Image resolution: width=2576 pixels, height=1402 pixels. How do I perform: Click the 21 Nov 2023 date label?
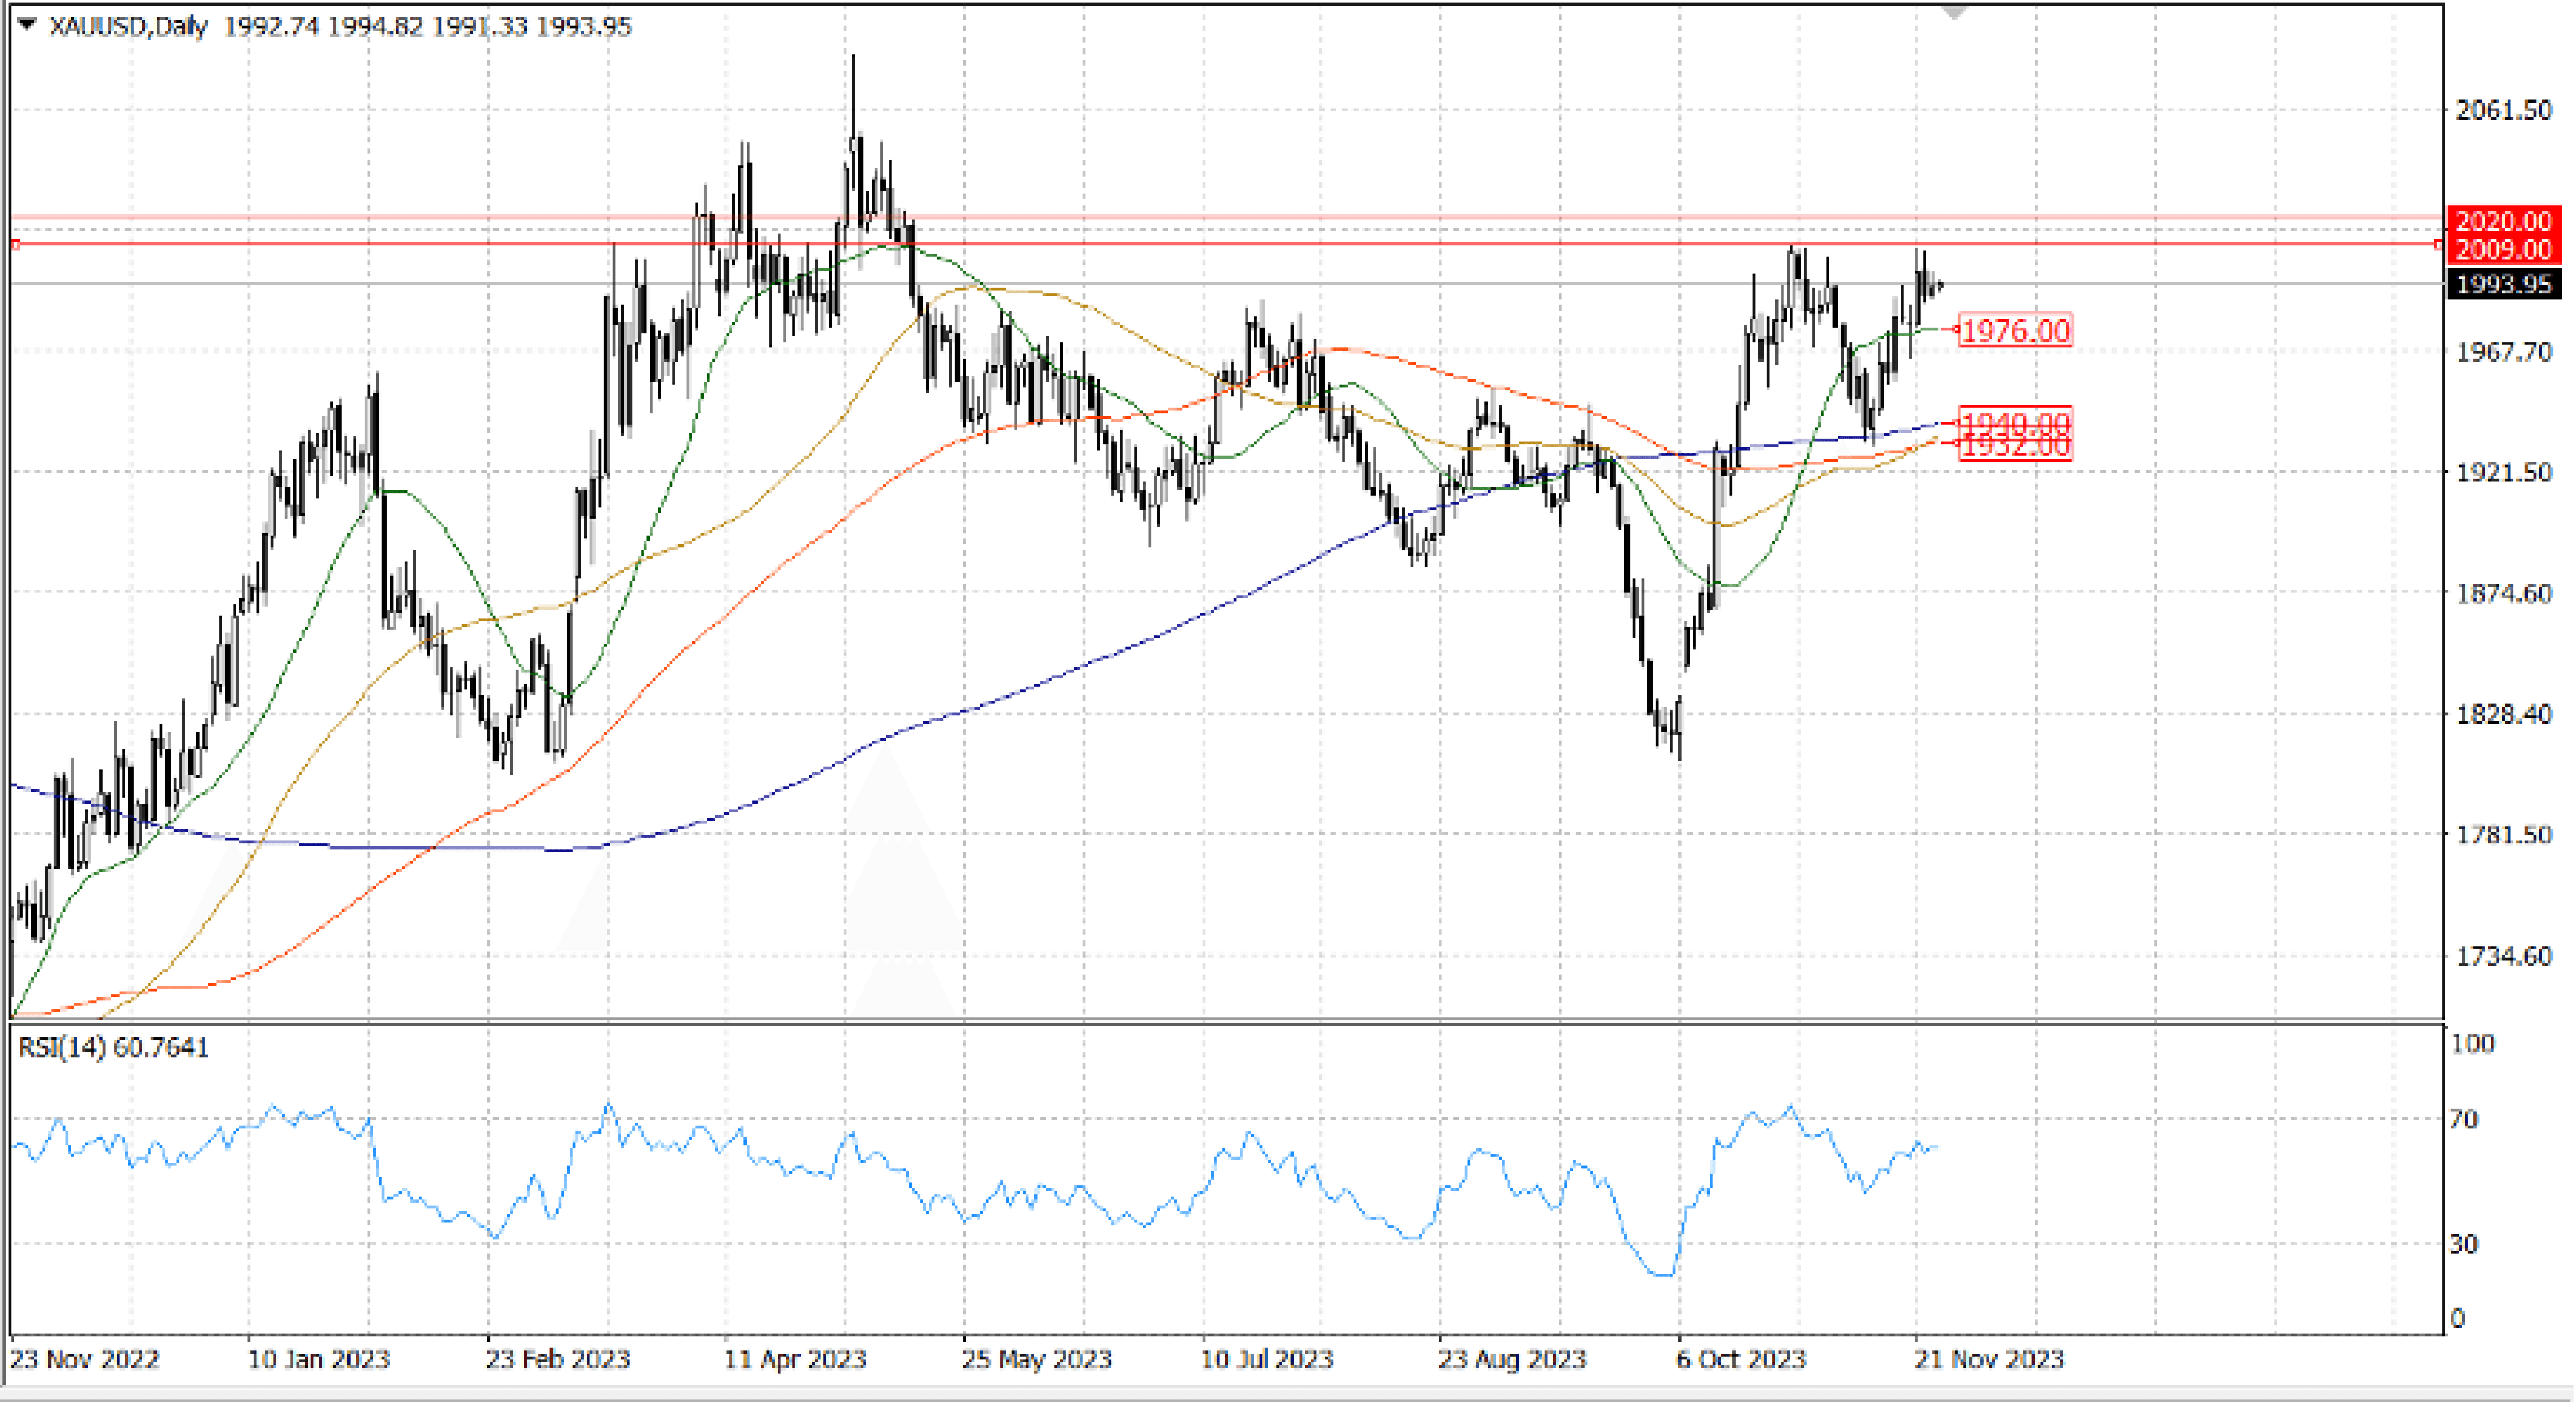click(x=1988, y=1359)
